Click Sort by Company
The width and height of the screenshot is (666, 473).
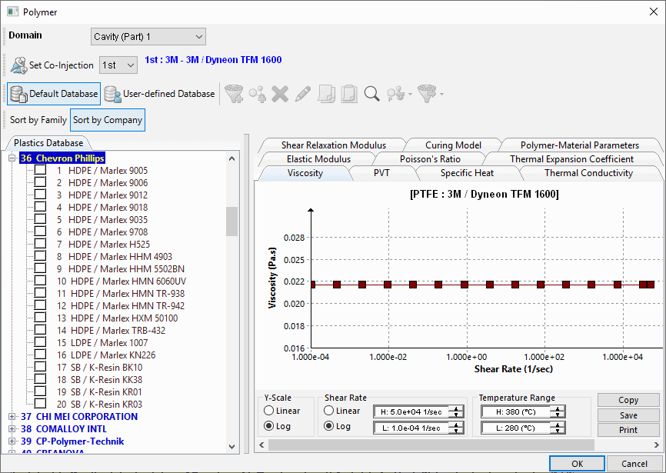click(x=108, y=120)
